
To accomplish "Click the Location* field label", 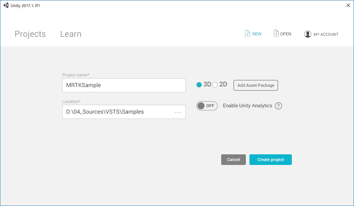I will coord(71,102).
